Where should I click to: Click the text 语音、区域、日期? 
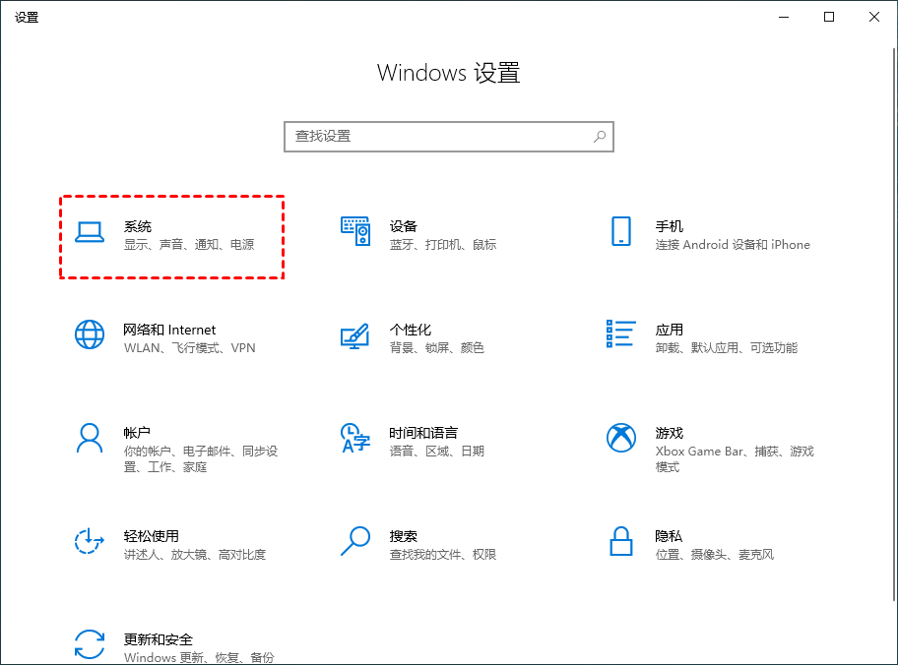click(437, 451)
